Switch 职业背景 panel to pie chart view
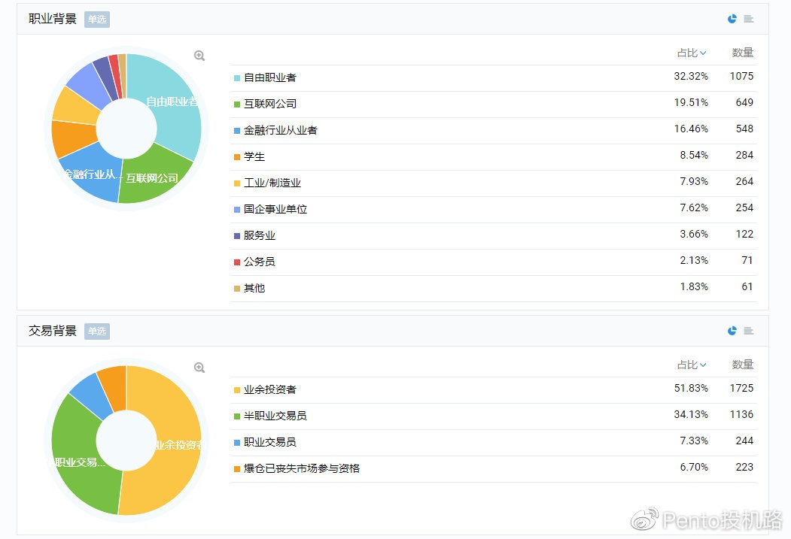The image size is (791, 539). [732, 19]
